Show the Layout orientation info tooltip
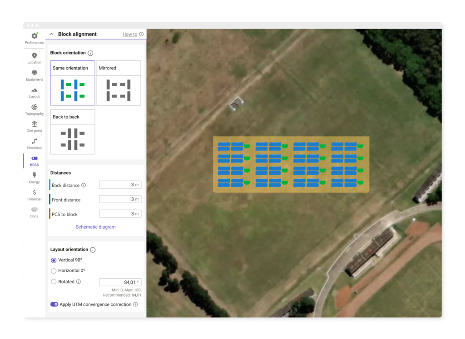 point(93,250)
